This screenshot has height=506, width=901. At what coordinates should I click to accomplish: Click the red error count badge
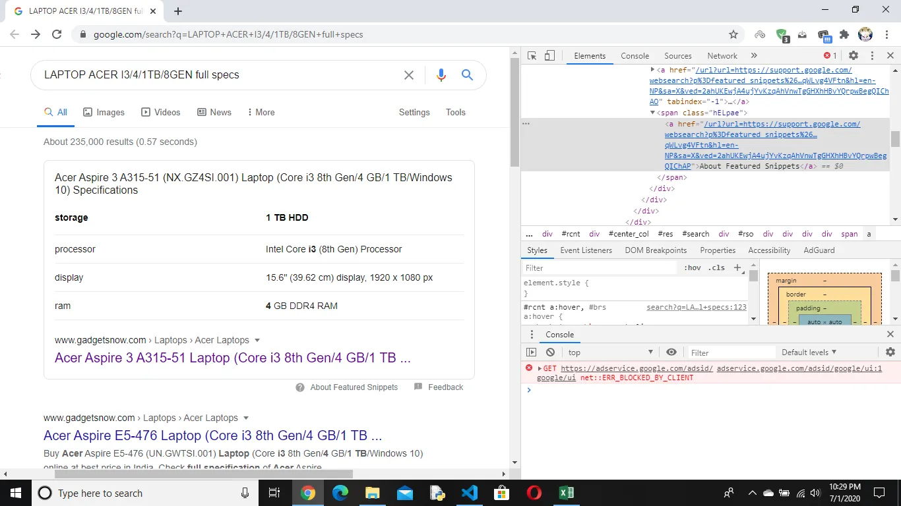pos(830,56)
